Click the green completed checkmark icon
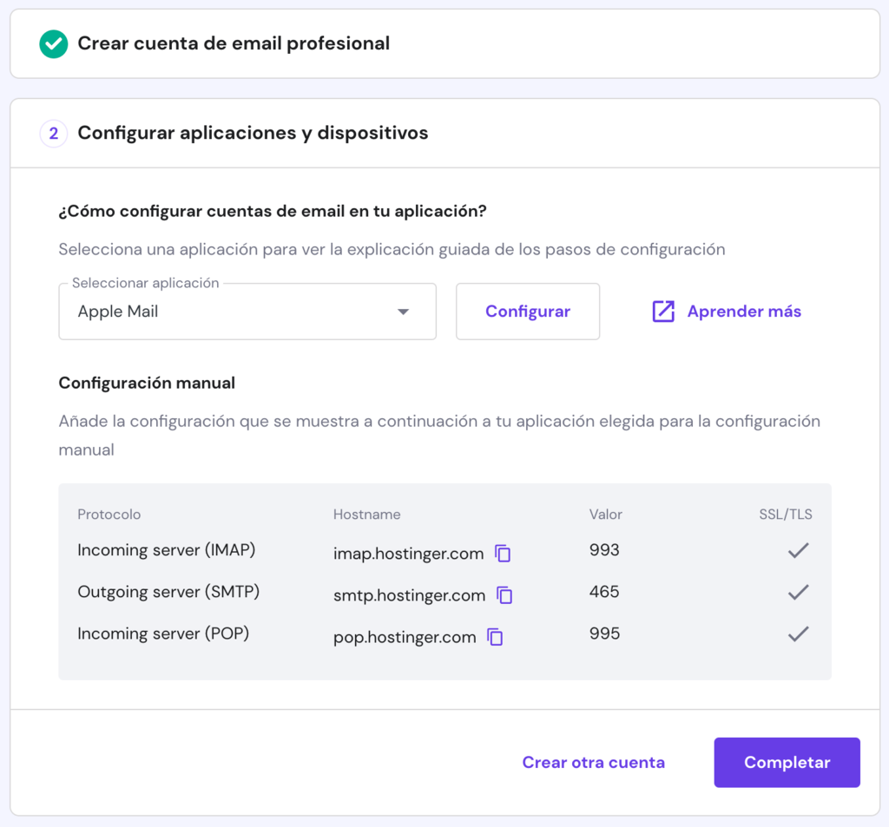The image size is (889, 827). (53, 42)
